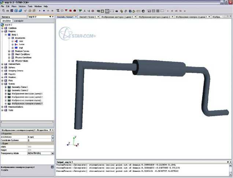Collapse the Properties section header
Image resolution: width=233 pixels, height=178 pixels.
pos(1,134)
